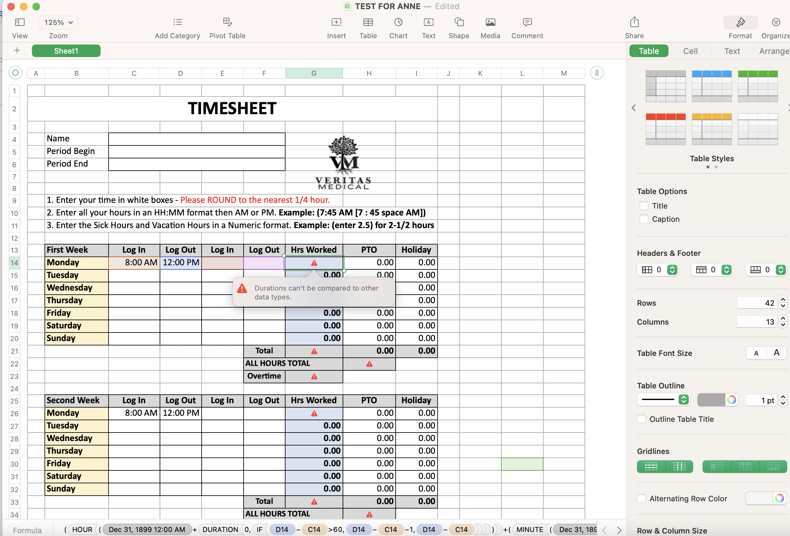Image resolution: width=790 pixels, height=536 pixels.
Task: Click the Add Category icon
Action: 177,22
